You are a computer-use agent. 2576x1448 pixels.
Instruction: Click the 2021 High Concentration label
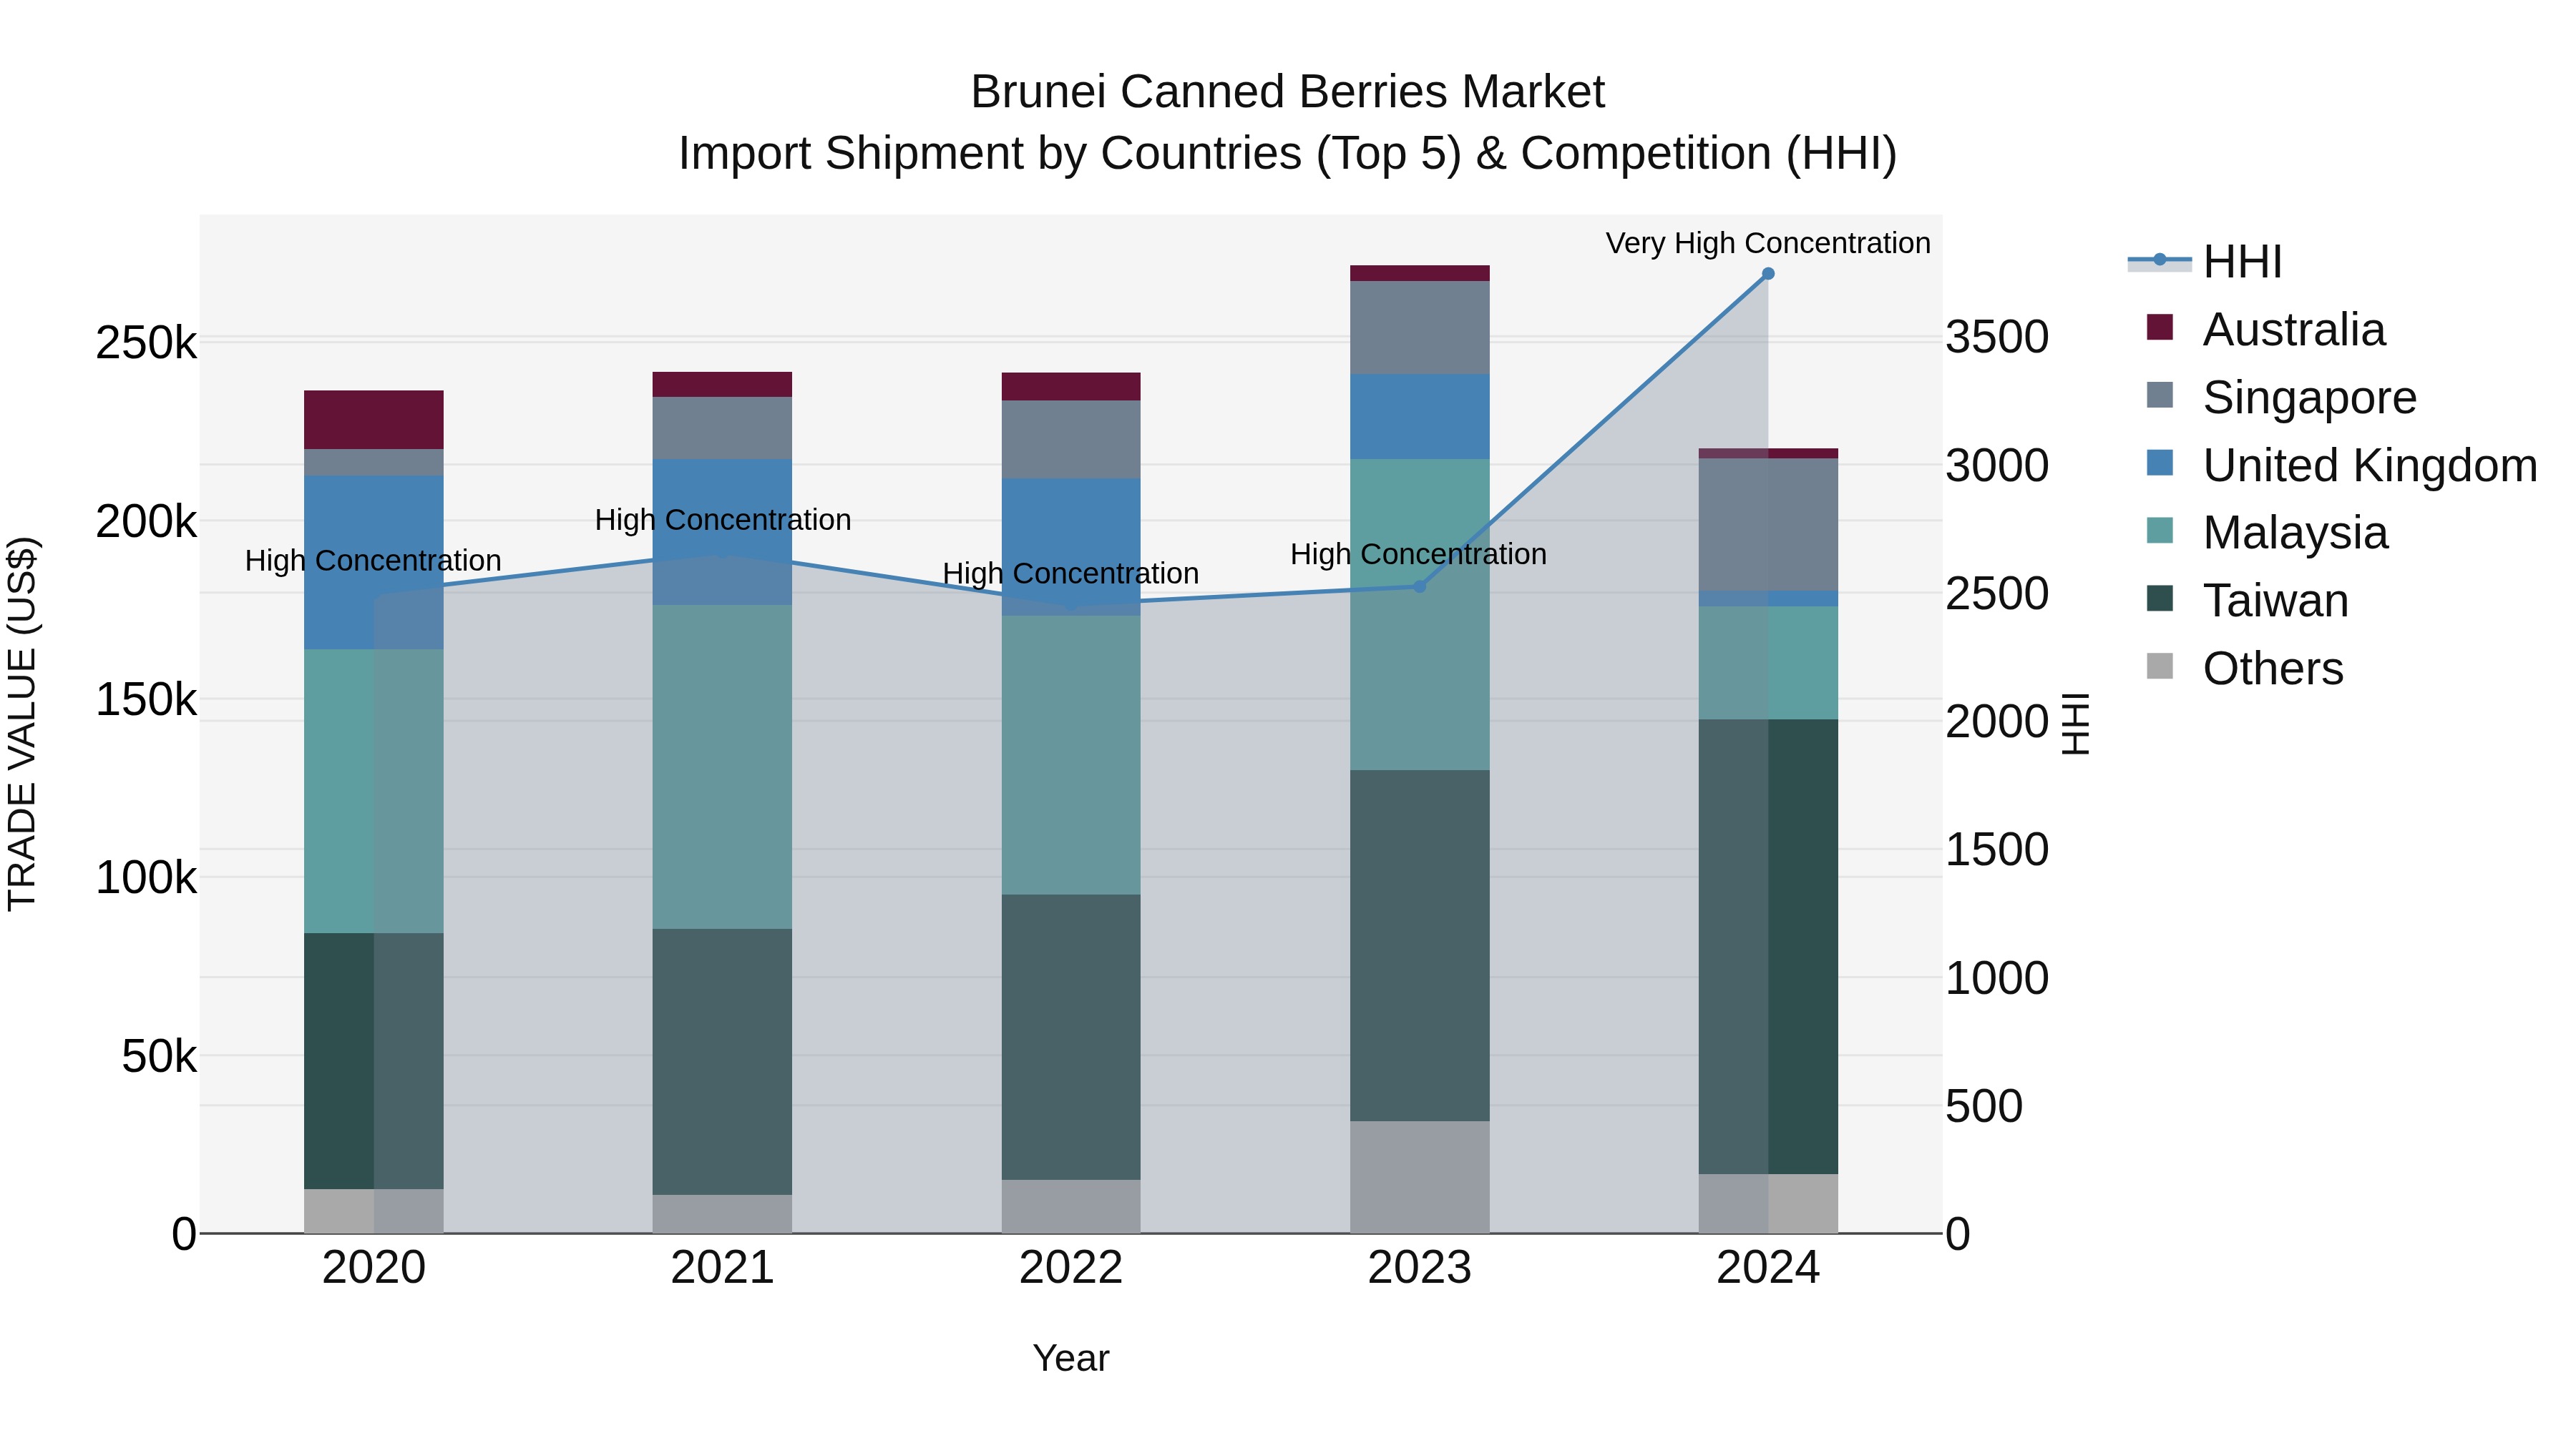coord(723,520)
